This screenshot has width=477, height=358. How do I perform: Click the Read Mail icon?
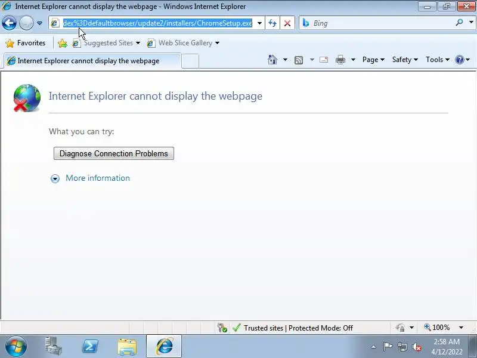point(324,60)
